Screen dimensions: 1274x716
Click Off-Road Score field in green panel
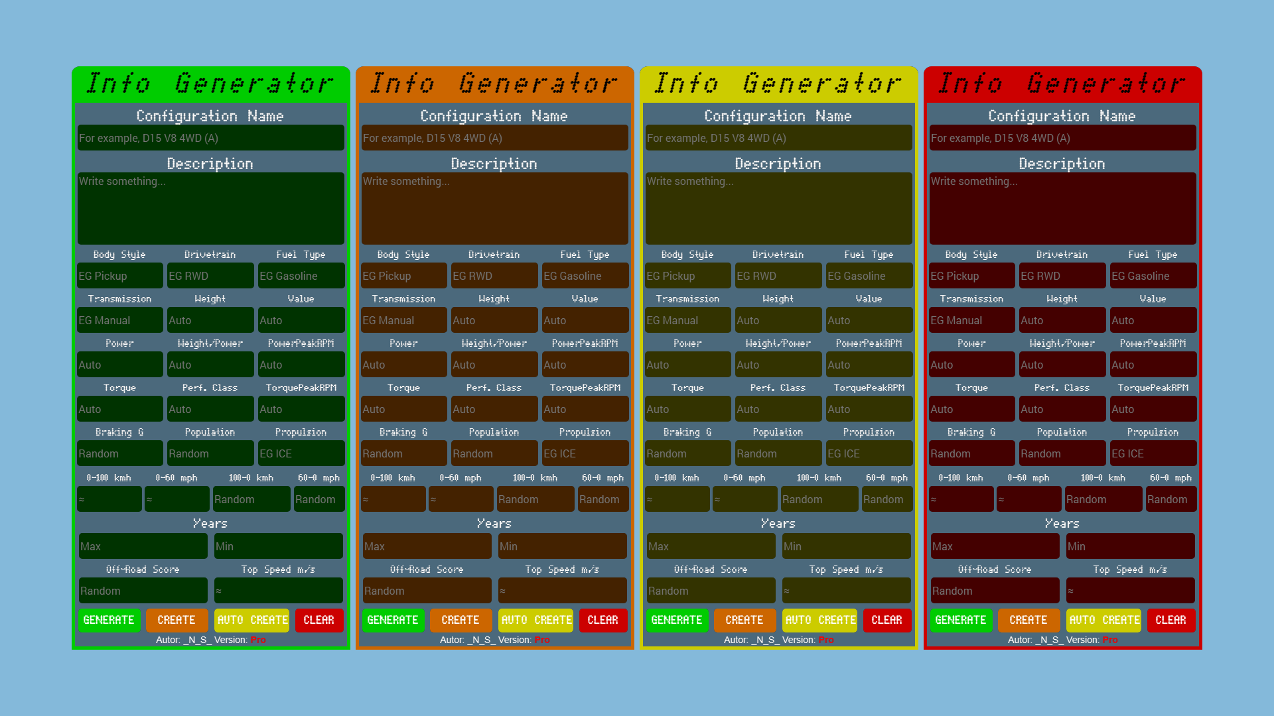143,591
